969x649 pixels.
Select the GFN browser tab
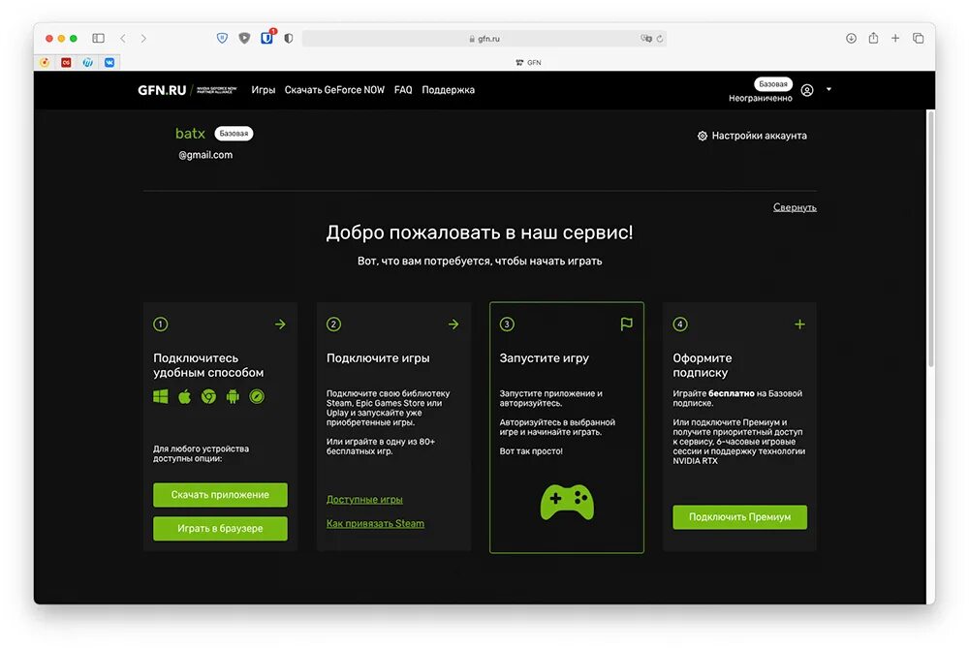[528, 62]
